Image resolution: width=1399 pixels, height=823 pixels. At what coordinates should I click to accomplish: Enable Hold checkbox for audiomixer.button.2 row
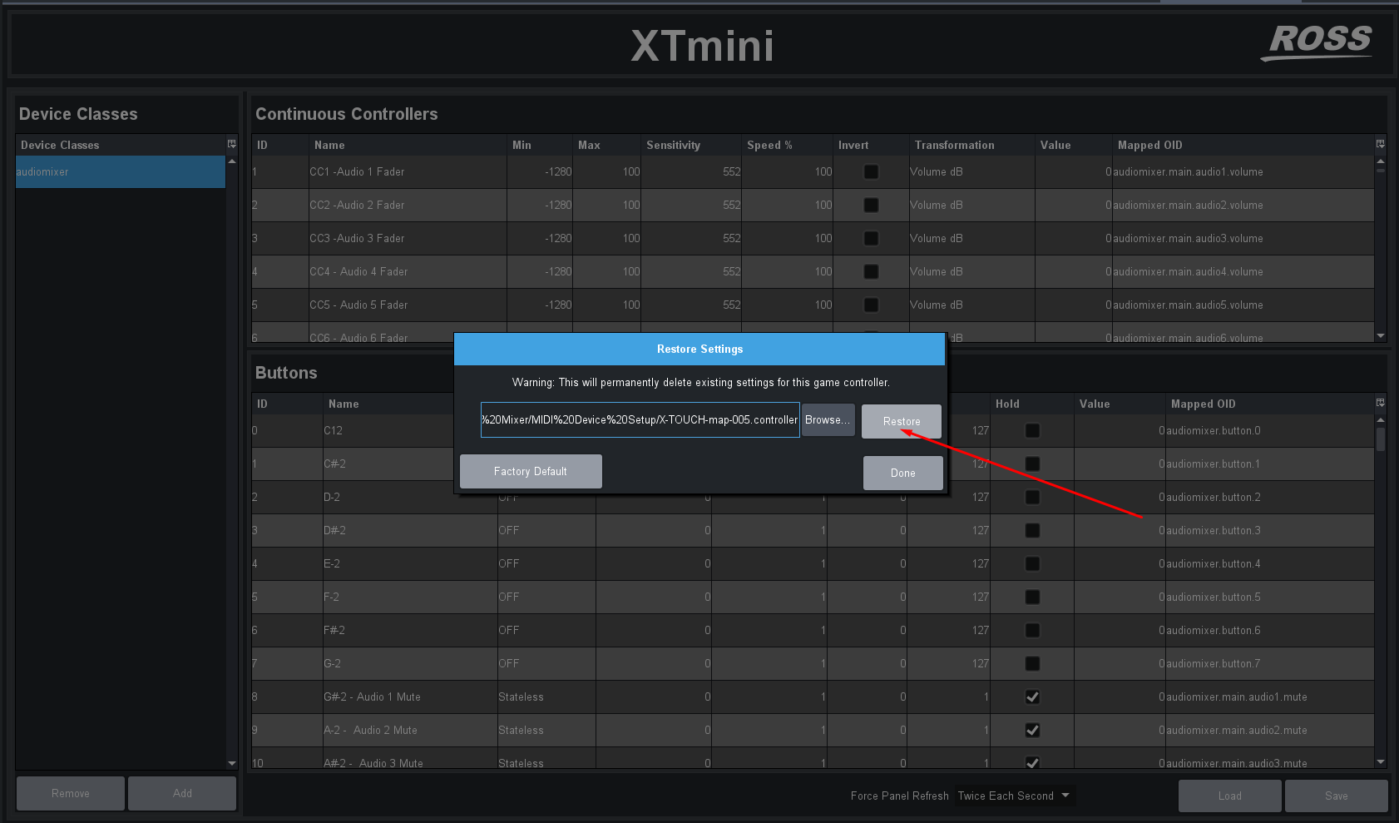1032,497
